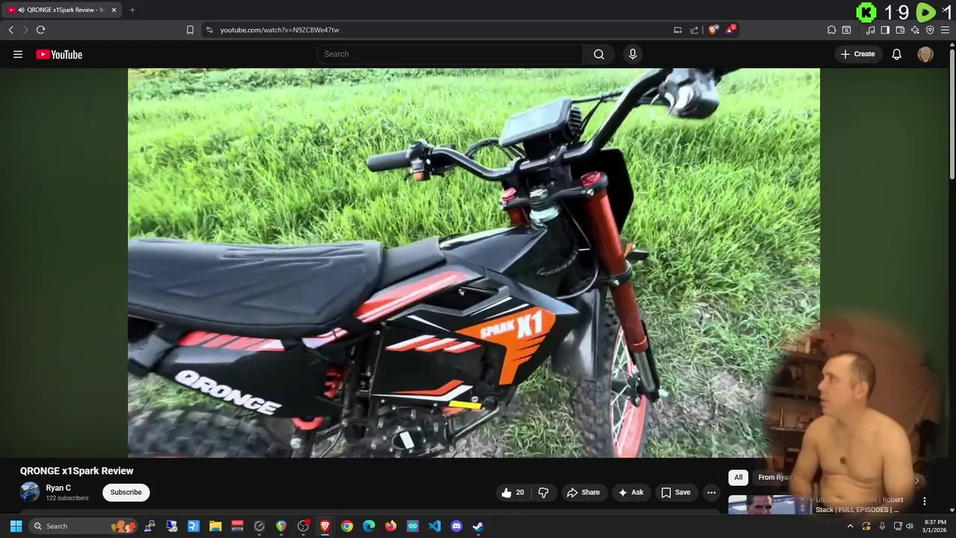Start voice search with microphone icon
Viewport: 956px width, 538px height.
point(633,54)
